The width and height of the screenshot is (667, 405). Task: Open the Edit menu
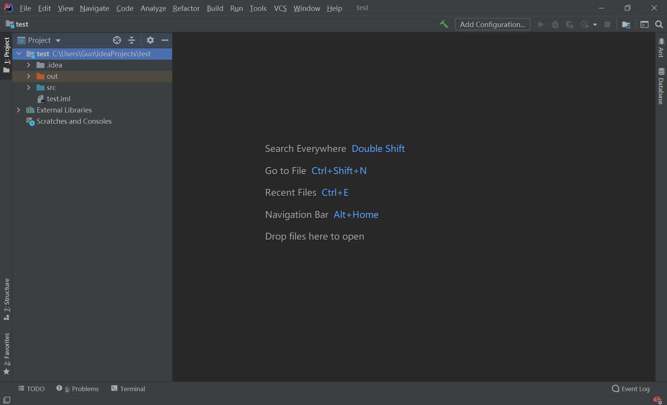[44, 8]
